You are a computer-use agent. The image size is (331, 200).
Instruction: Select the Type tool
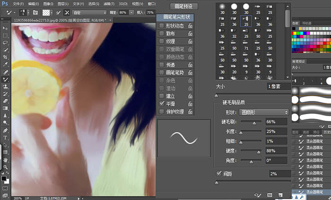pyautogui.click(x=5, y=138)
